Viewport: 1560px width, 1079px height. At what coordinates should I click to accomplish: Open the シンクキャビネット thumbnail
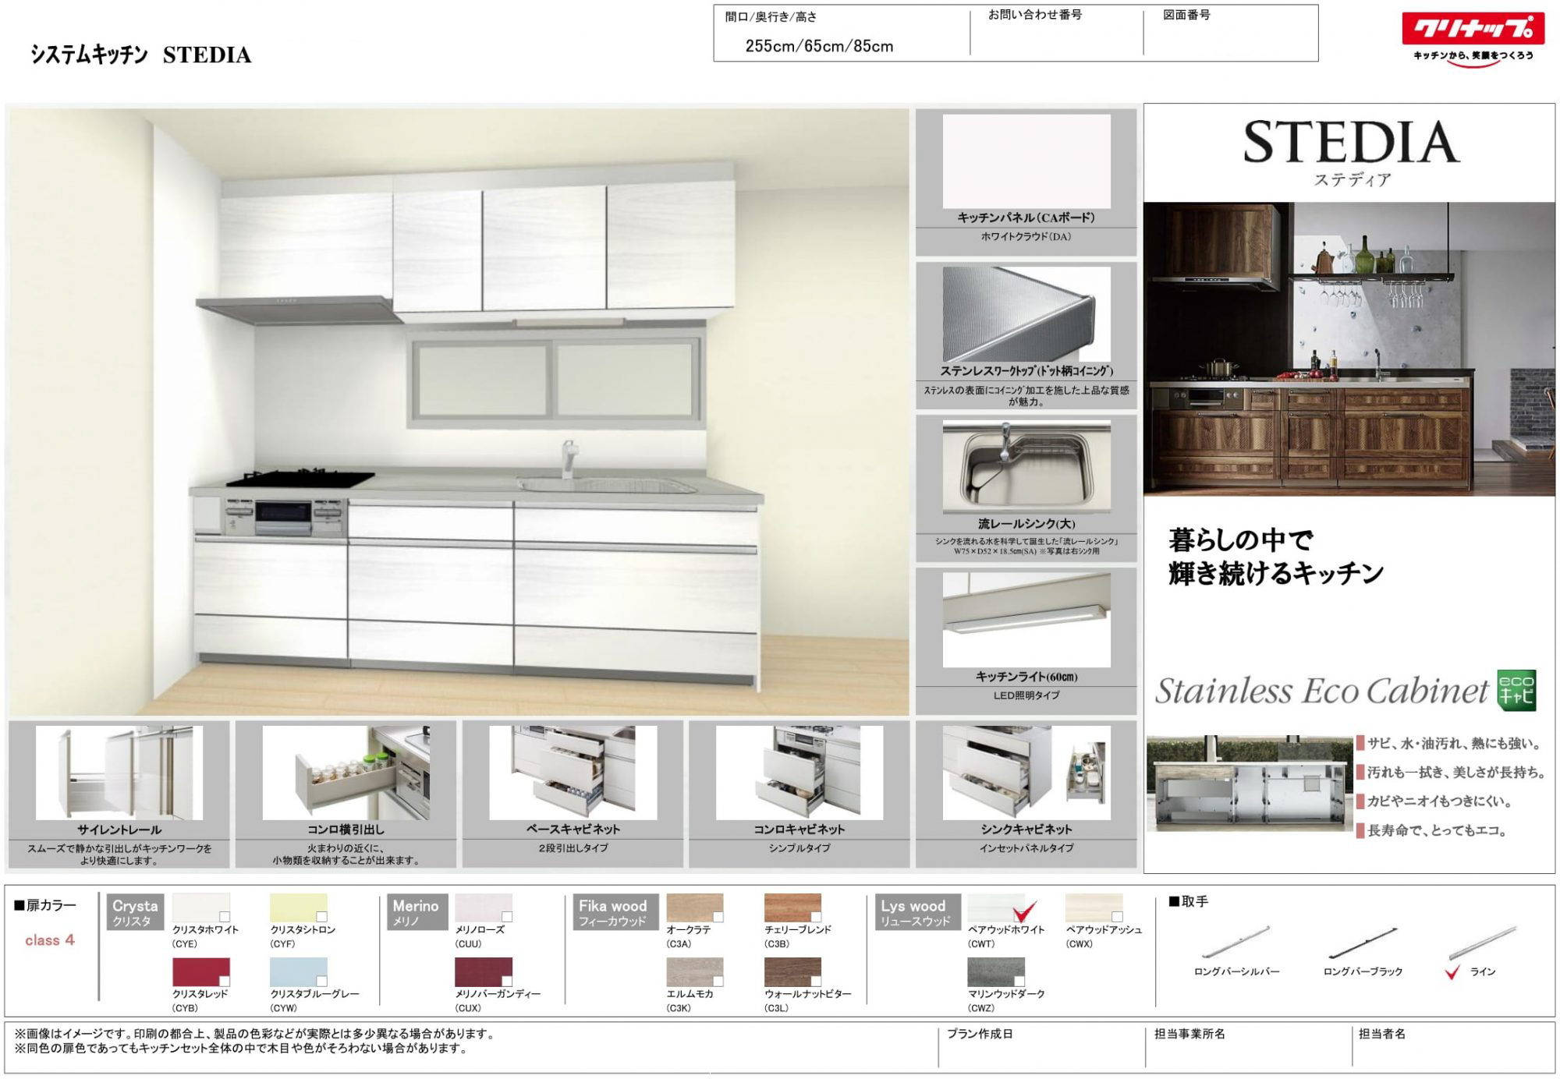[x=1026, y=773]
